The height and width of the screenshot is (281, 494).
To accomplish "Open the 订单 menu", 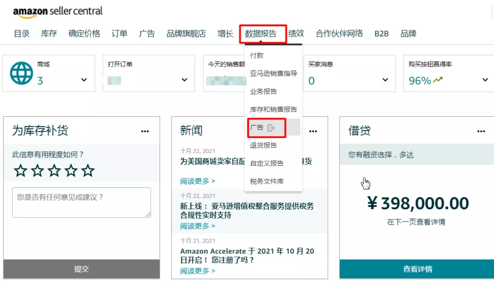I will (x=119, y=33).
